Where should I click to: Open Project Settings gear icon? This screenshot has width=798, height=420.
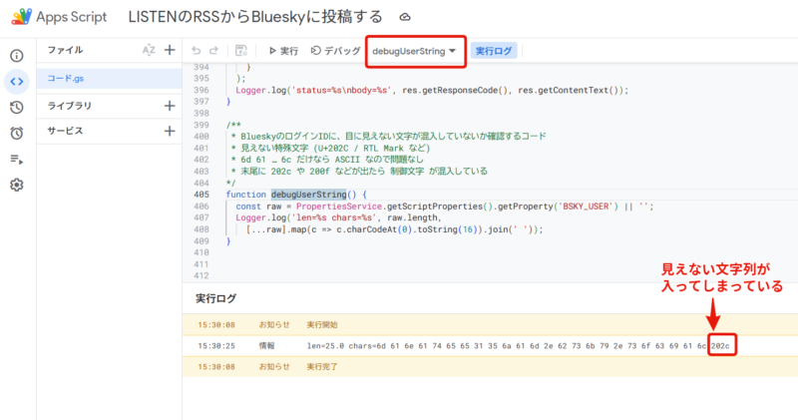point(17,185)
